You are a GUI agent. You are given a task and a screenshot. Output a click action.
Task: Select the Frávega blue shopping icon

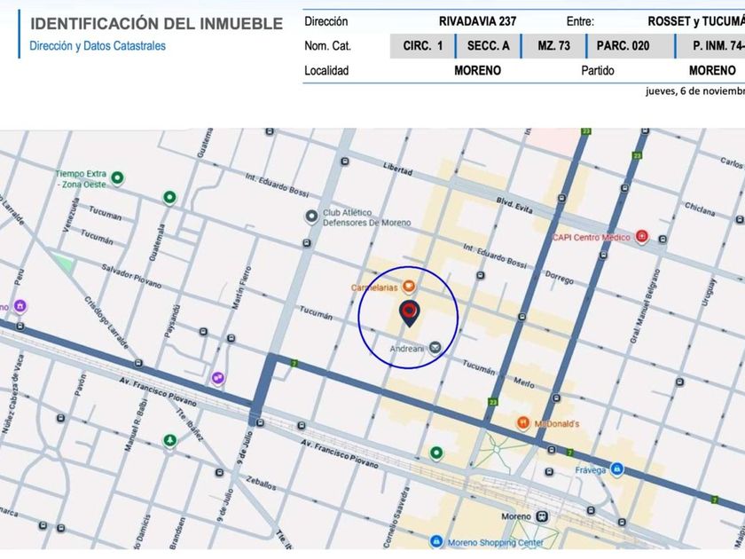pos(616,469)
